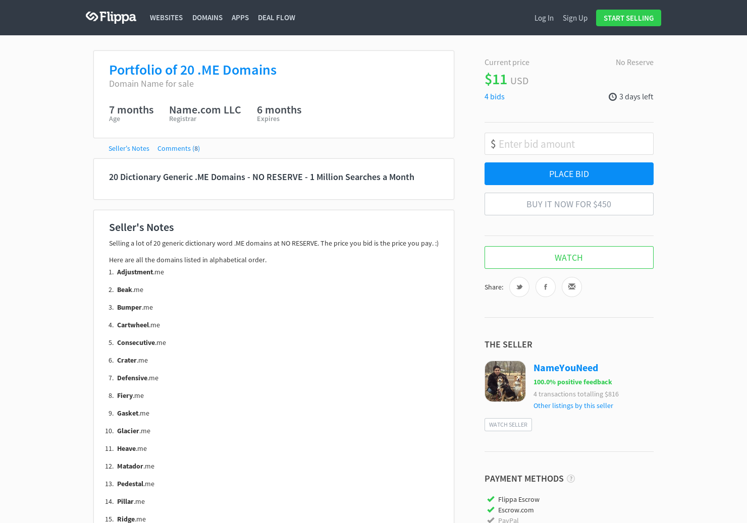This screenshot has height=523, width=747.
Task: Open the Websites menu
Action: (x=166, y=18)
